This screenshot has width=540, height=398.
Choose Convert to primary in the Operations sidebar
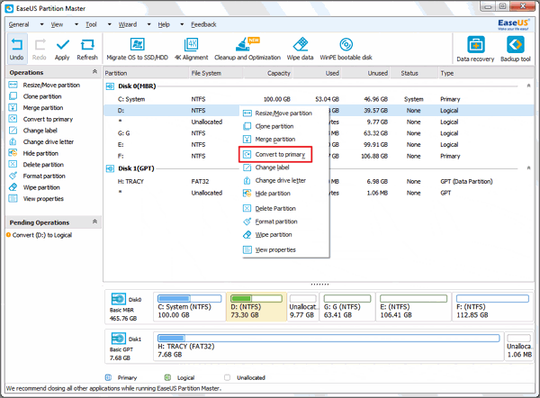tap(41, 119)
